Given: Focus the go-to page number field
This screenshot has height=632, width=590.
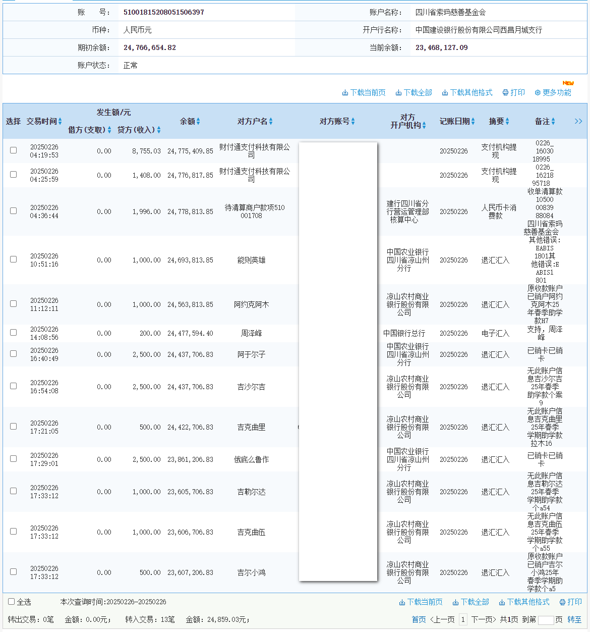Looking at the screenshot, I should 546,620.
